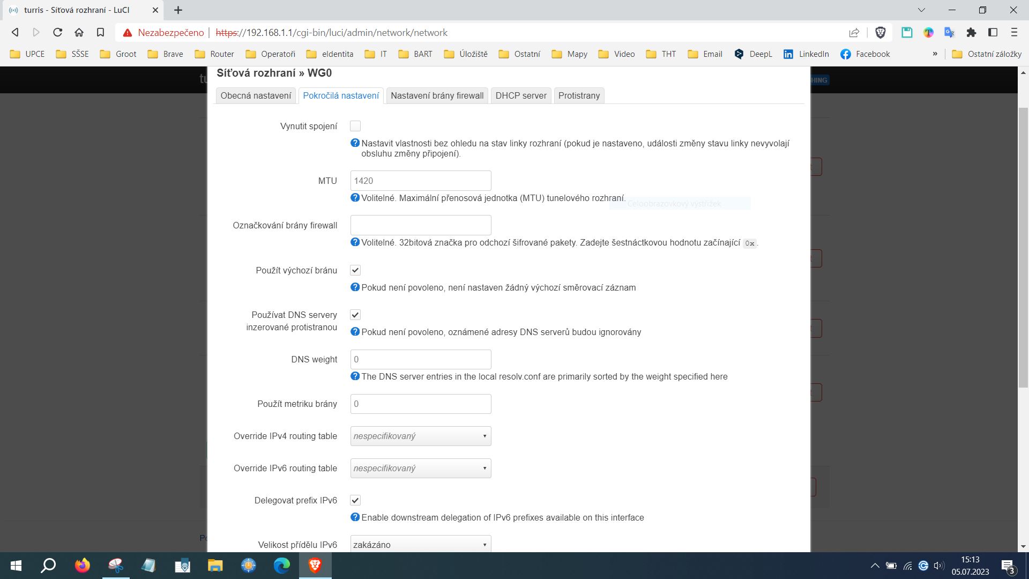Open Firefox from the taskbar
1029x579 pixels.
coord(82,566)
